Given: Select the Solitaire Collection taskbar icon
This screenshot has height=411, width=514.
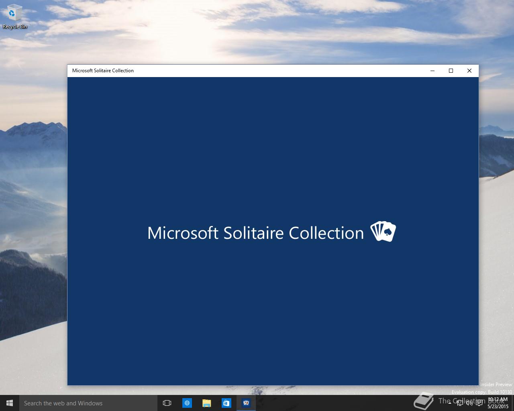Looking at the screenshot, I should 246,403.
